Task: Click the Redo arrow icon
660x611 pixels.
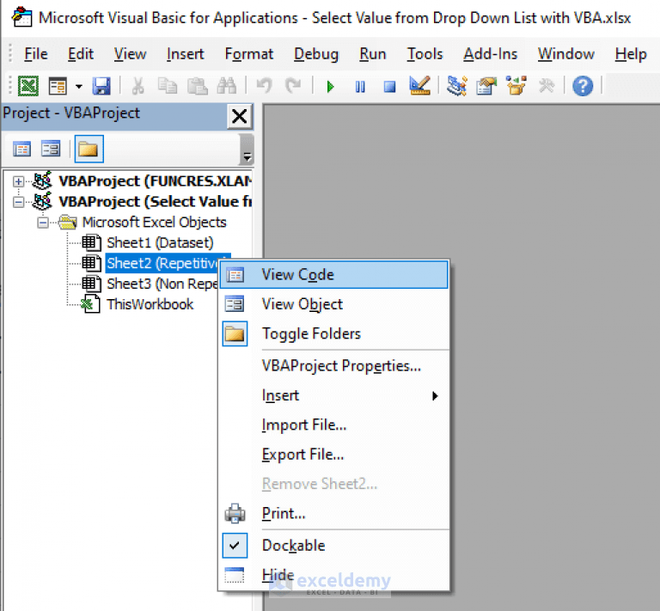Action: click(x=293, y=86)
